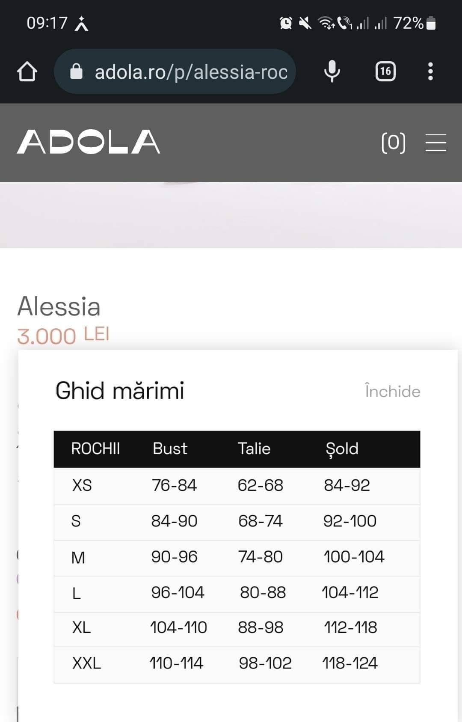Close the size guide with Închide

(392, 391)
